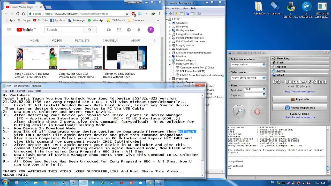This screenshot has width=331, height=186.
Task: Click the detect modem magnifier button in DC-Unlocker
Action: (x=239, y=111)
